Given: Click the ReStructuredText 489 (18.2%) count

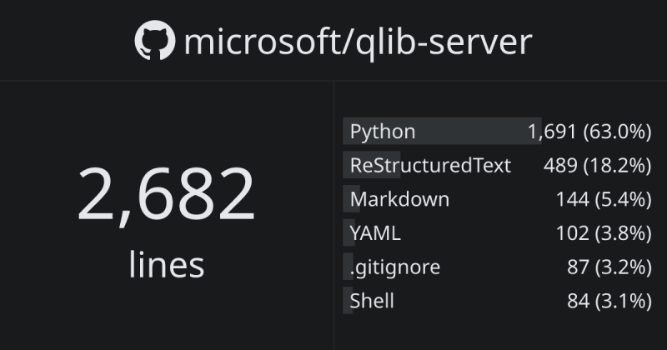Looking at the screenshot, I should [x=597, y=165].
